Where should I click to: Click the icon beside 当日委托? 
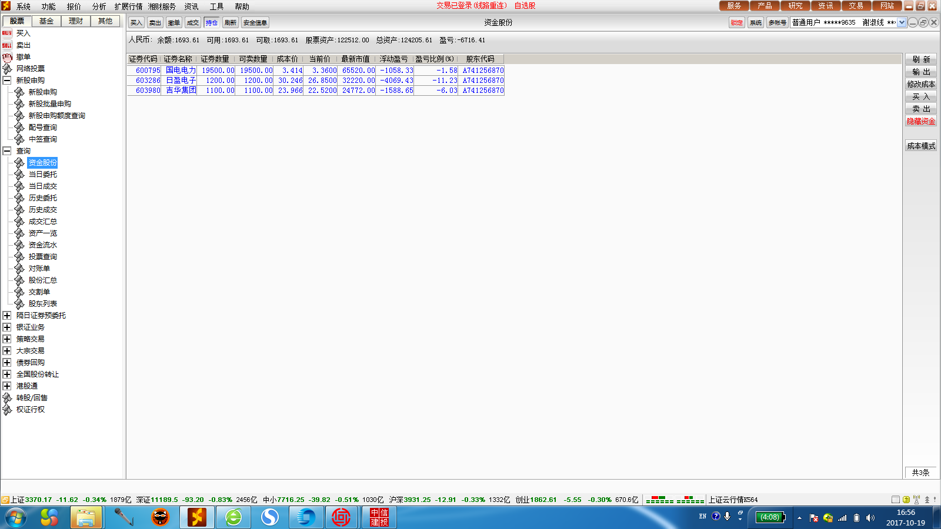click(x=19, y=175)
